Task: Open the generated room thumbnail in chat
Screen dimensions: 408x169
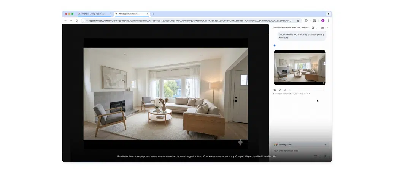Action: tap(300, 67)
